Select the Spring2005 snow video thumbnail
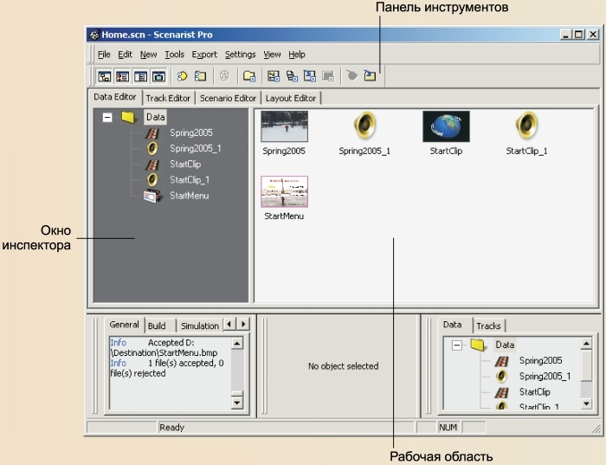Screen dimensions: 606x465 coord(284,126)
